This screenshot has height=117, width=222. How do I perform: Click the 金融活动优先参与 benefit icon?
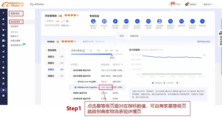(170, 21)
